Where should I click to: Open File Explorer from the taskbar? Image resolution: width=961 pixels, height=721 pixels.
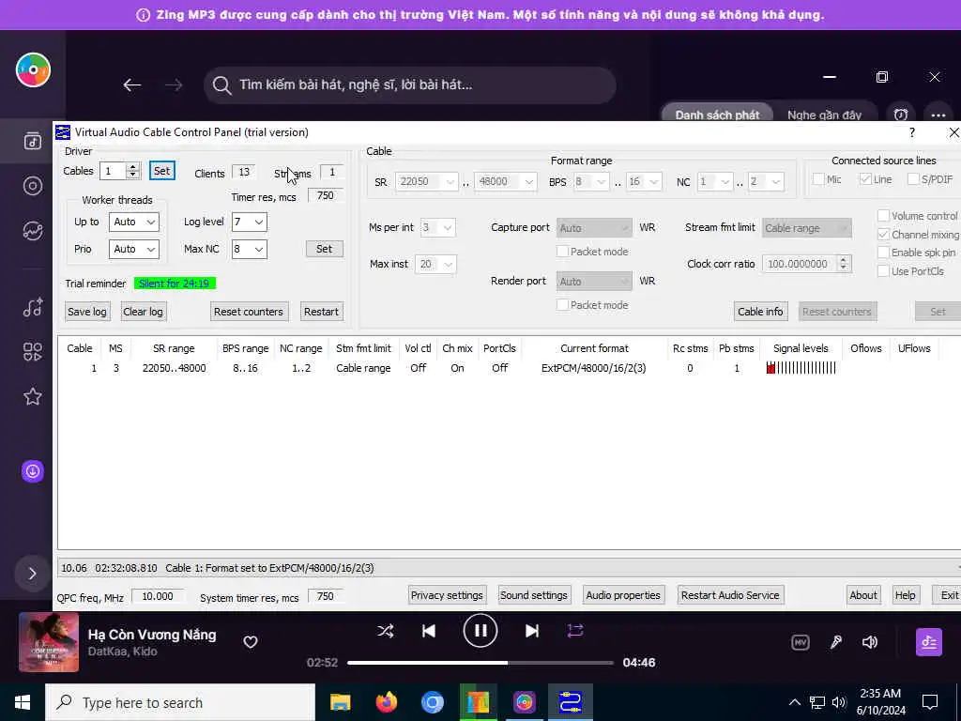tap(340, 702)
